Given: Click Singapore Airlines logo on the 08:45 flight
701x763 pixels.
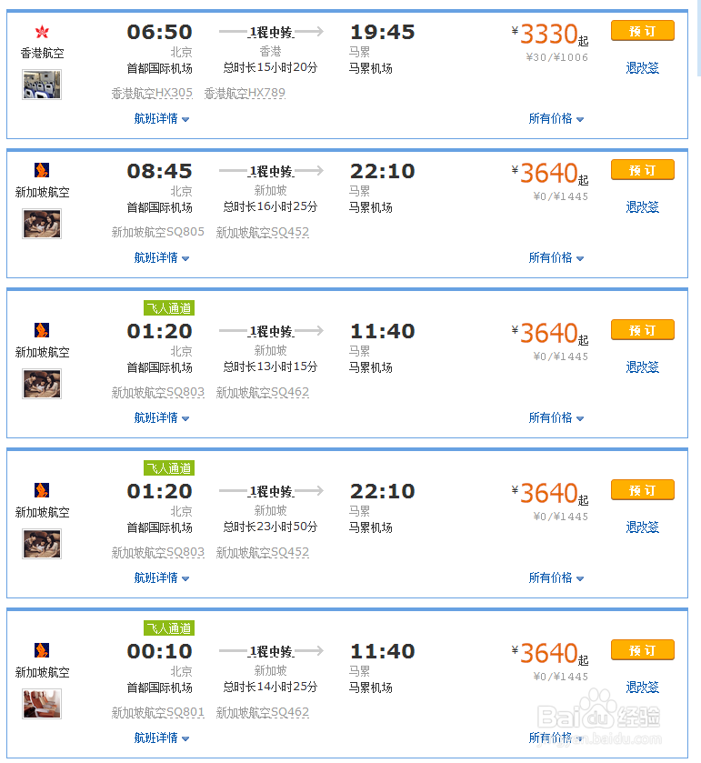Looking at the screenshot, I should (x=42, y=170).
